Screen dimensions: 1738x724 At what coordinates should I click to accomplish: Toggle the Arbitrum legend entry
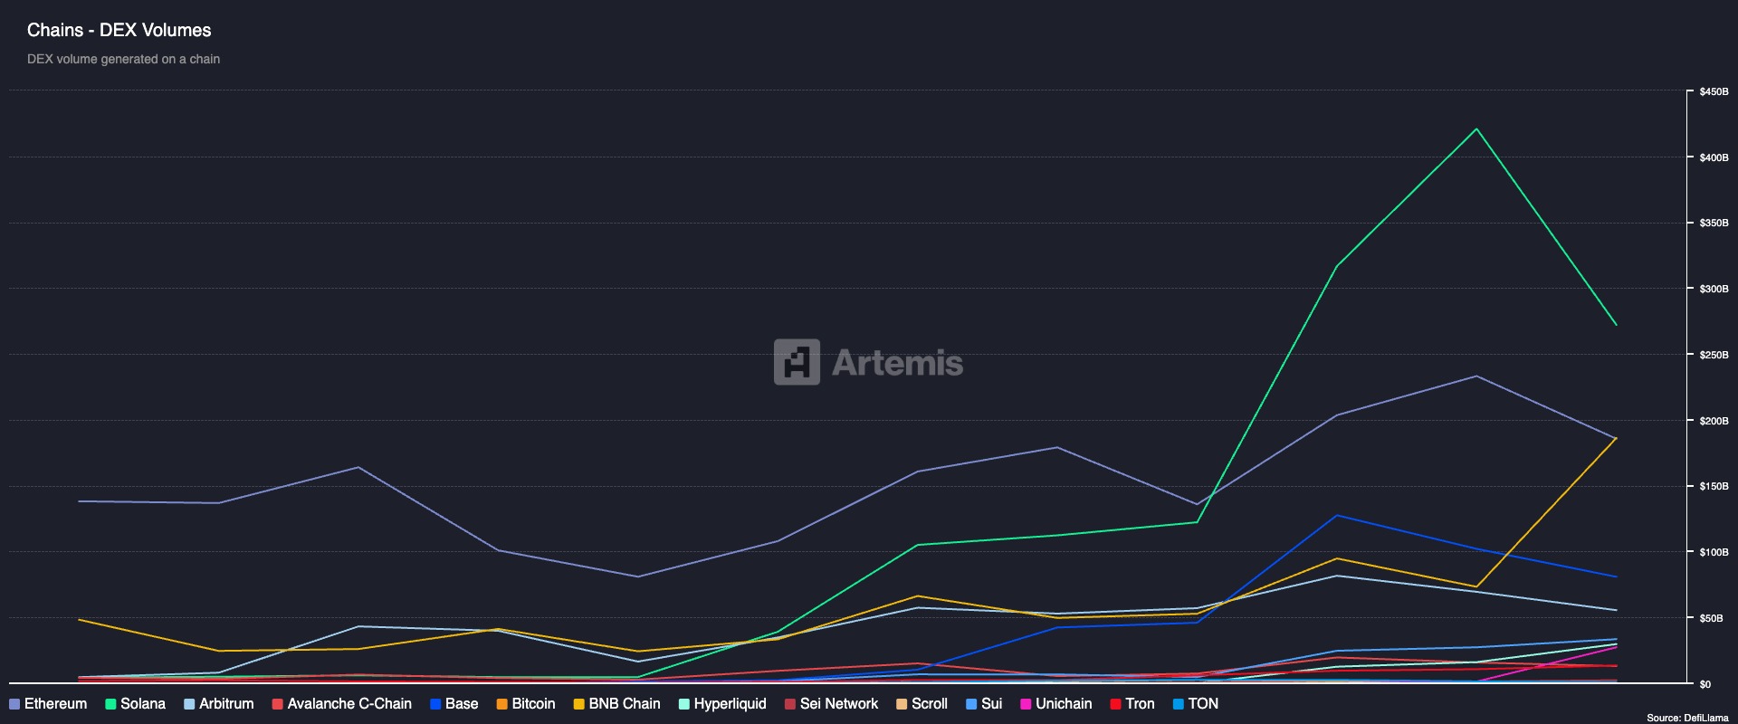point(218,704)
